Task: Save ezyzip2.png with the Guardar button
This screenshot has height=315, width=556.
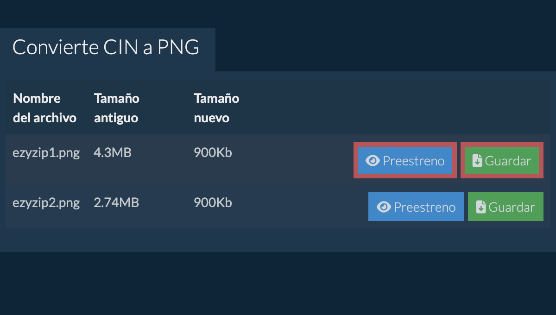Action: [505, 207]
